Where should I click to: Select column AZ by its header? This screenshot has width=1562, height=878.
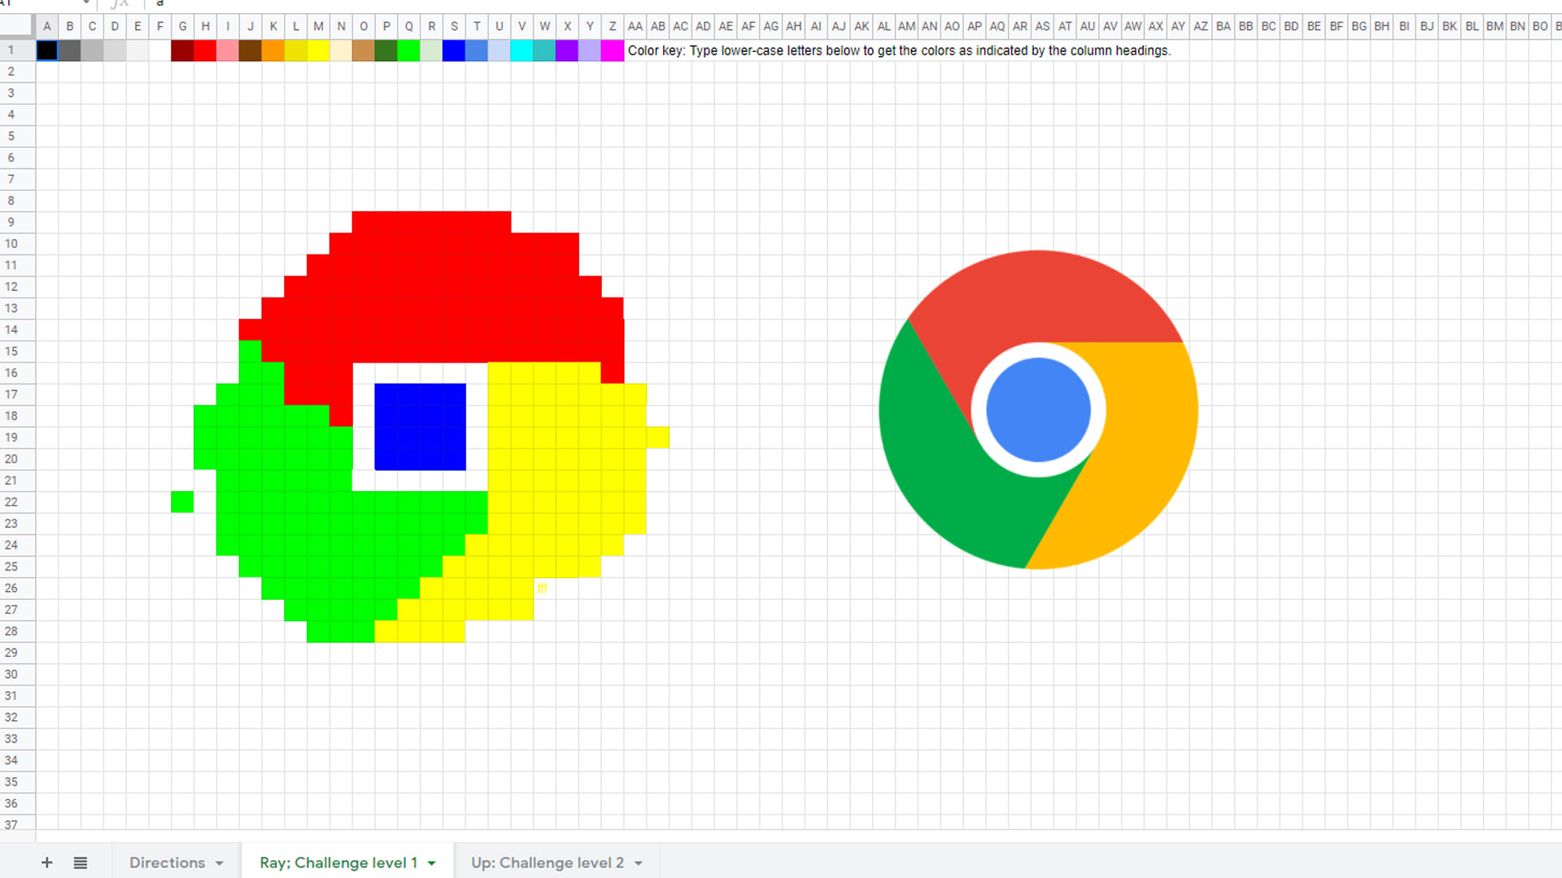(1201, 26)
